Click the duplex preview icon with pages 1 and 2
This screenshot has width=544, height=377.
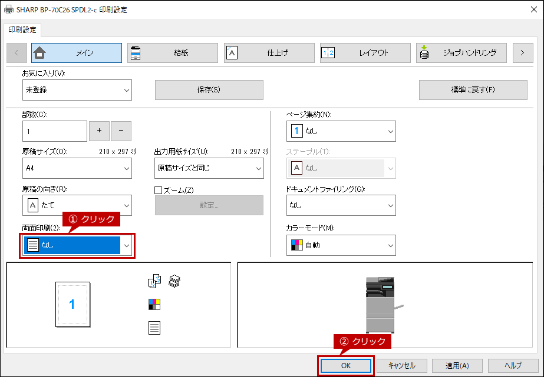[x=154, y=281]
